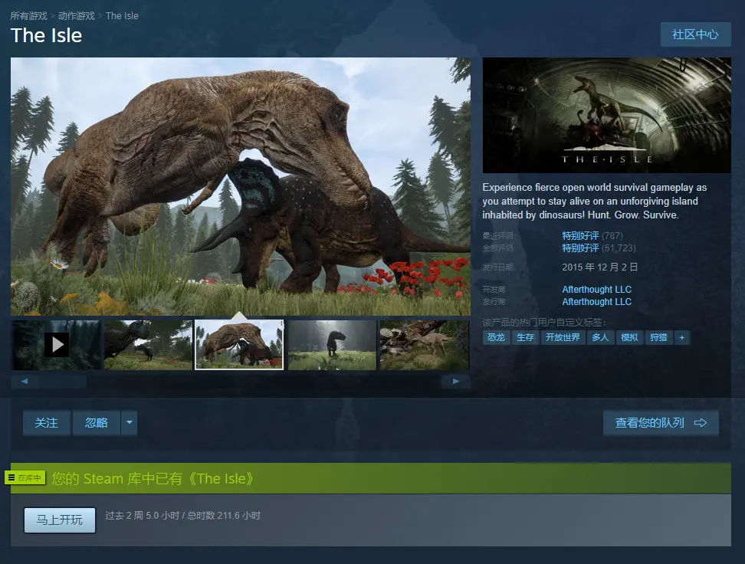Select the 开放世界 tag
Screen dimensions: 745x564
563,337
